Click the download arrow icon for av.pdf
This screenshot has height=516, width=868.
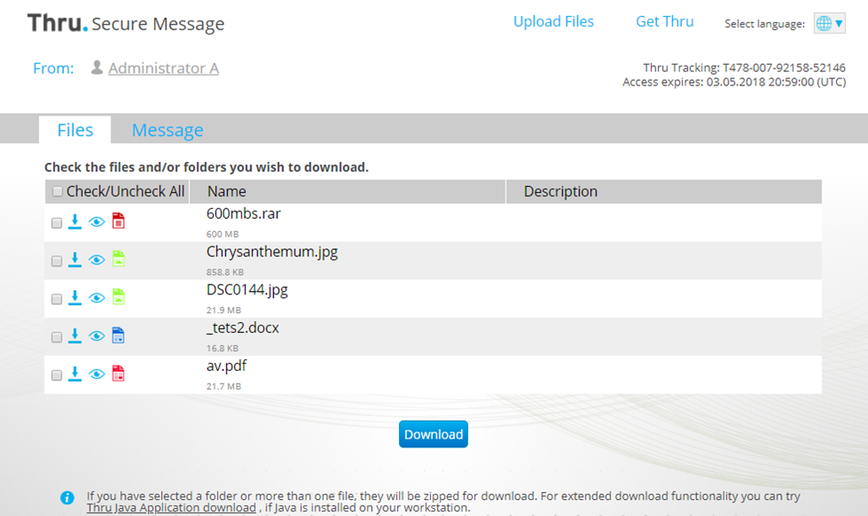75,374
